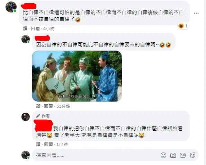Reply to the author's comment via 回覆
Screen dimensions: 206x165
point(48,145)
